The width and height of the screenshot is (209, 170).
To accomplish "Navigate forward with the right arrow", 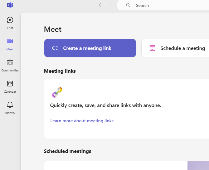I will pos(110,5).
